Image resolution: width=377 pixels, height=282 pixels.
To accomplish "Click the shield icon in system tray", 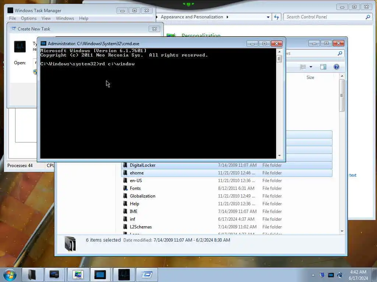I will coord(322,275).
